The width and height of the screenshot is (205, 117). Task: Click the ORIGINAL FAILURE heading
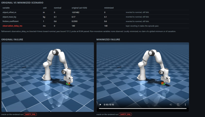click(12, 39)
